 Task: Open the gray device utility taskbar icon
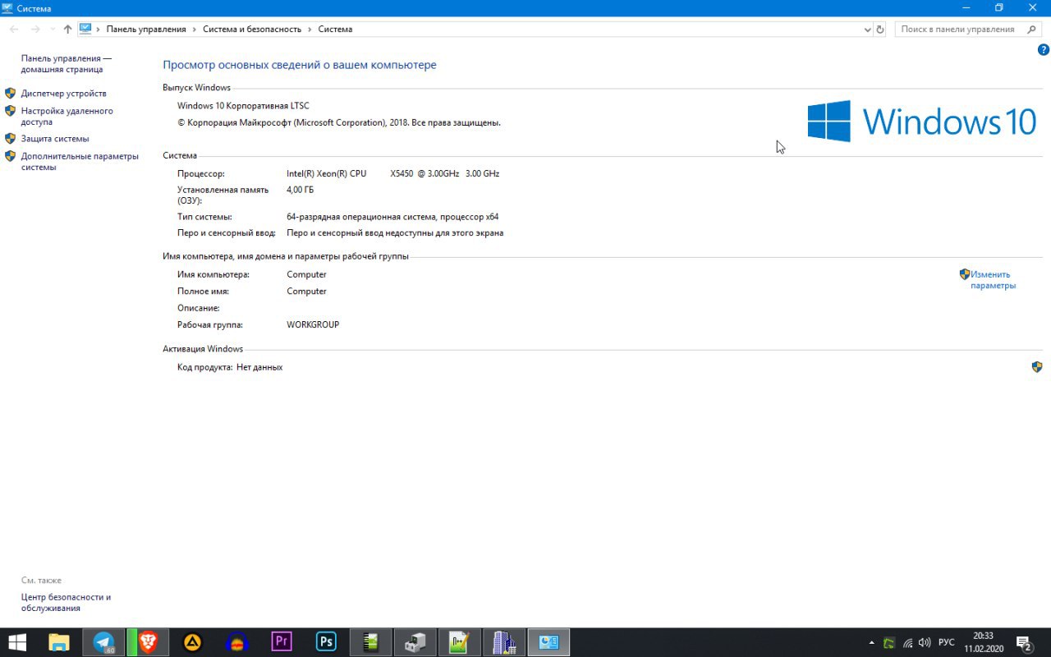point(415,641)
